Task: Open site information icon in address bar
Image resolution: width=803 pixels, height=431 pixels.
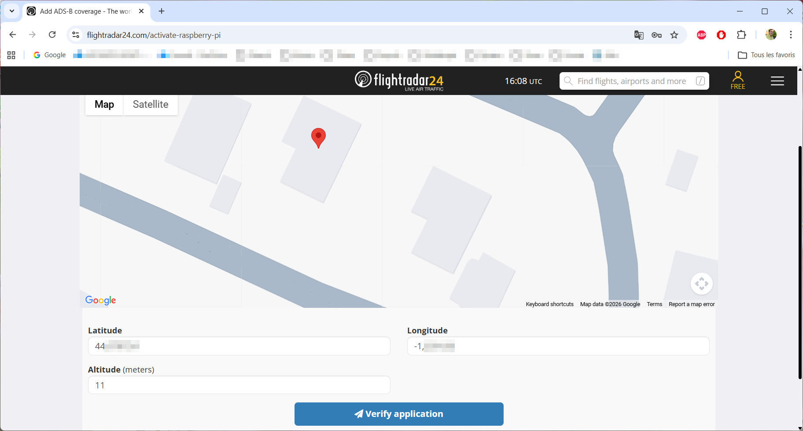Action: point(76,35)
